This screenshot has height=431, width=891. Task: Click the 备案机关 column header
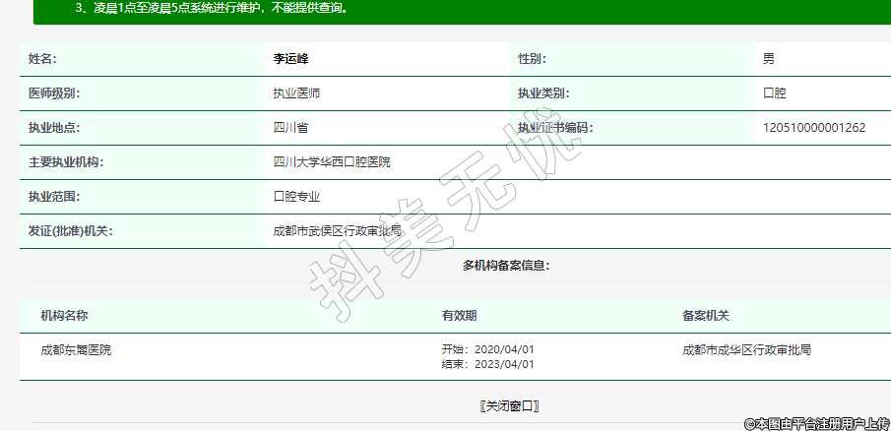[705, 316]
